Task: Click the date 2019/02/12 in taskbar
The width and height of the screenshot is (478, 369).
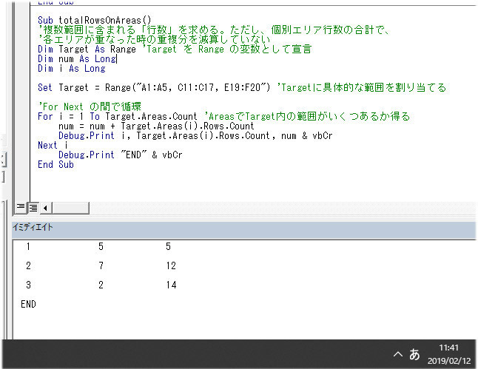Action: click(x=449, y=361)
